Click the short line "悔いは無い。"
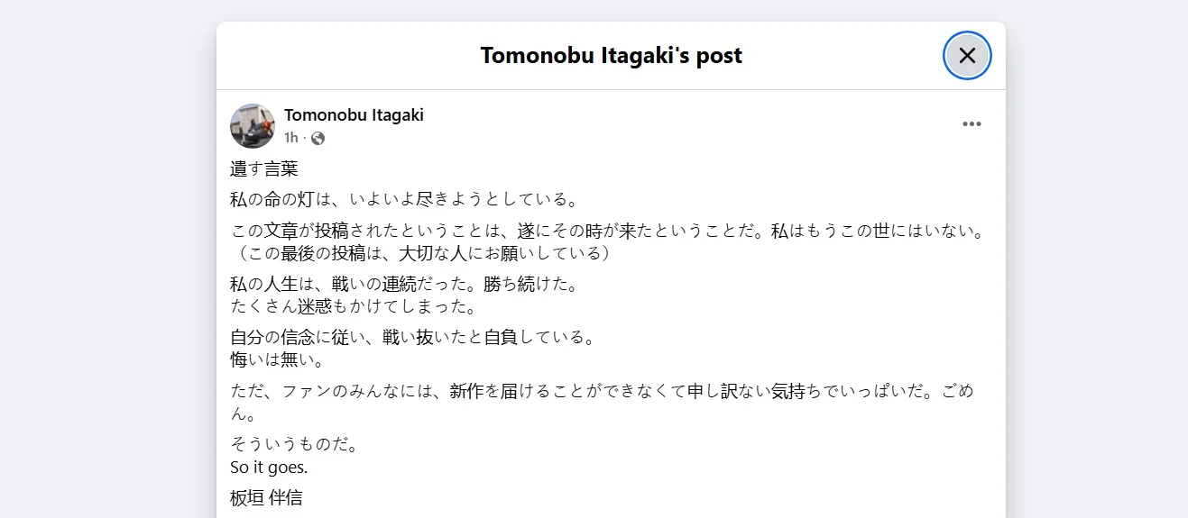Image resolution: width=1188 pixels, height=518 pixels. [x=276, y=360]
